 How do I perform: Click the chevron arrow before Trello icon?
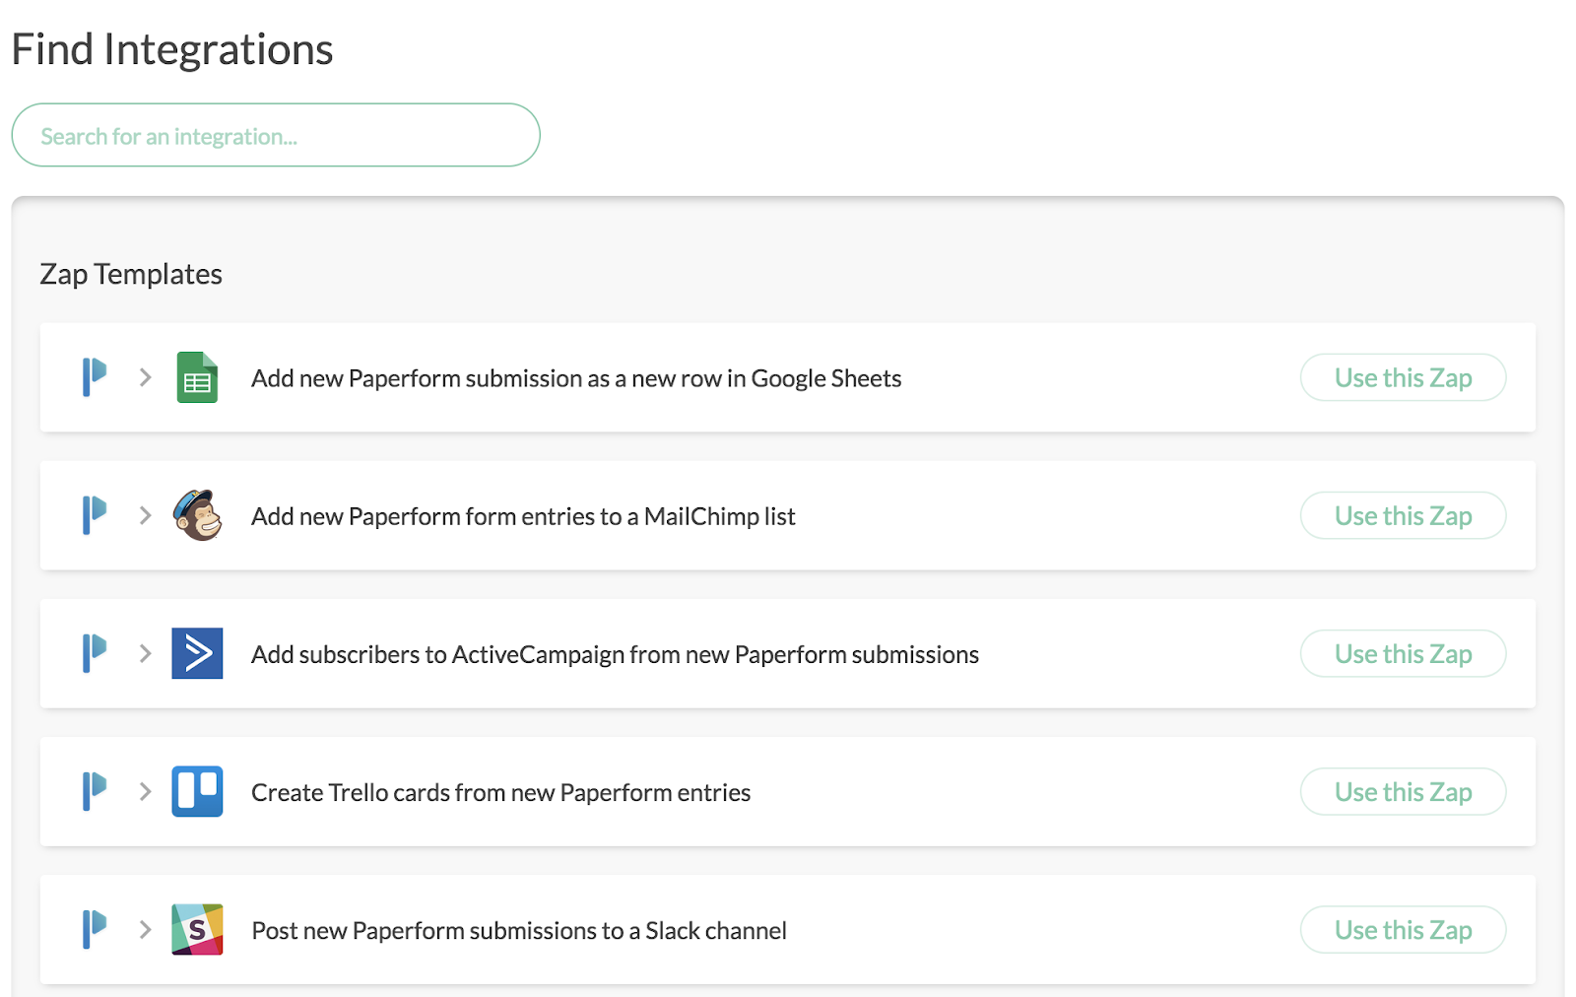pos(146,791)
